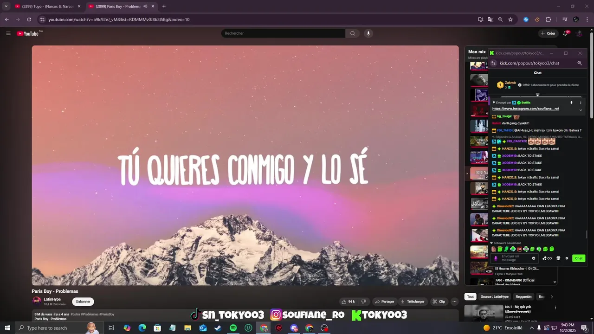Open the YouTube account avatar menu
This screenshot has width=594, height=334.
[579, 33]
